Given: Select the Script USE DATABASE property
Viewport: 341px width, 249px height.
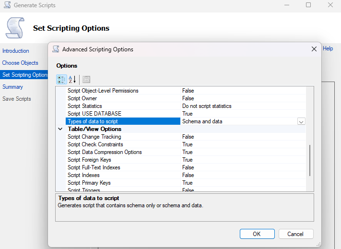Looking at the screenshot, I should (123, 114).
